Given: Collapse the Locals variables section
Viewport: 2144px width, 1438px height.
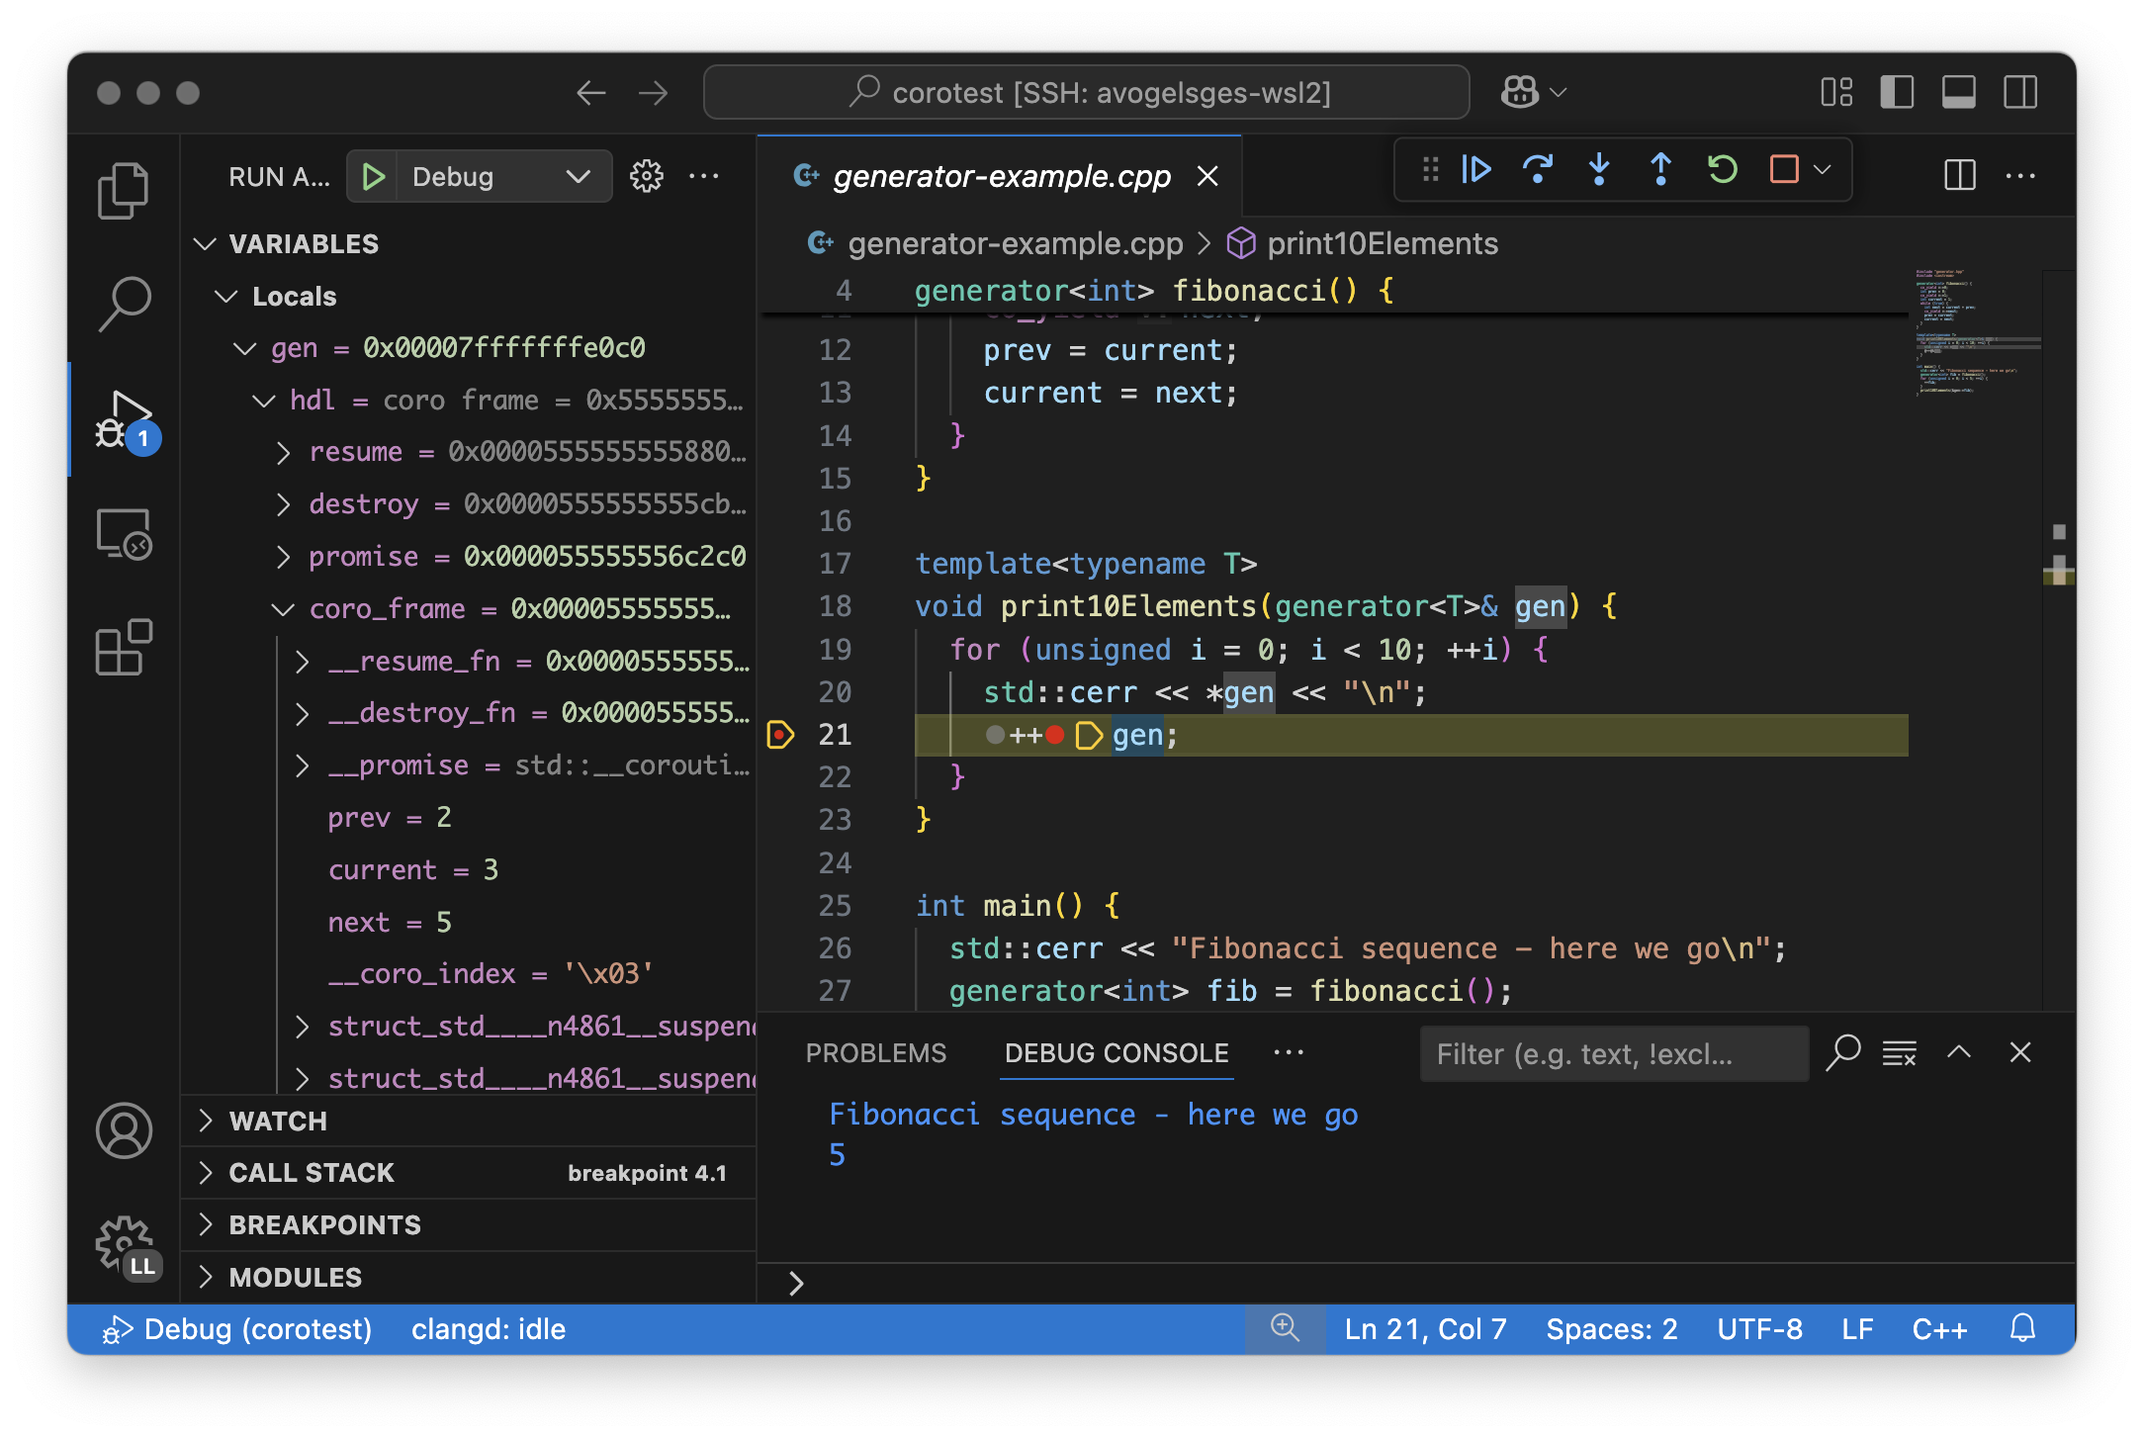Looking at the screenshot, I should (226, 296).
